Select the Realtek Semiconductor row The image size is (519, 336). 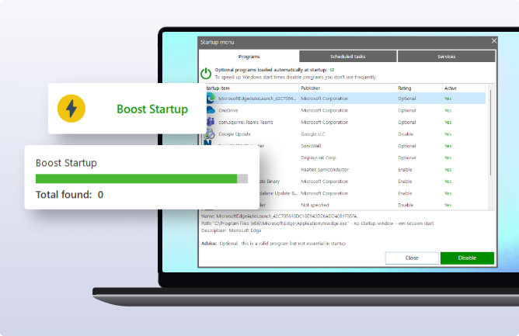326,169
